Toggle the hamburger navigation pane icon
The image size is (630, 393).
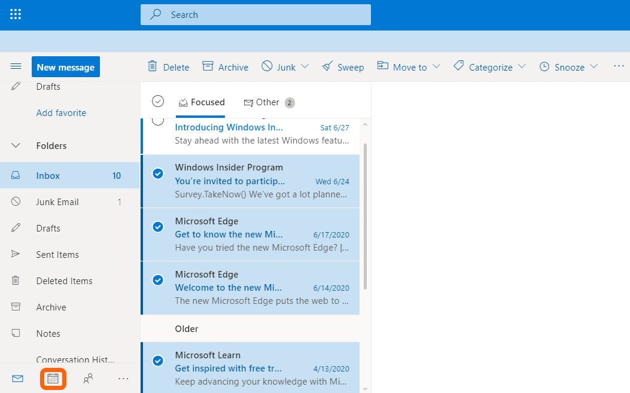click(x=16, y=66)
